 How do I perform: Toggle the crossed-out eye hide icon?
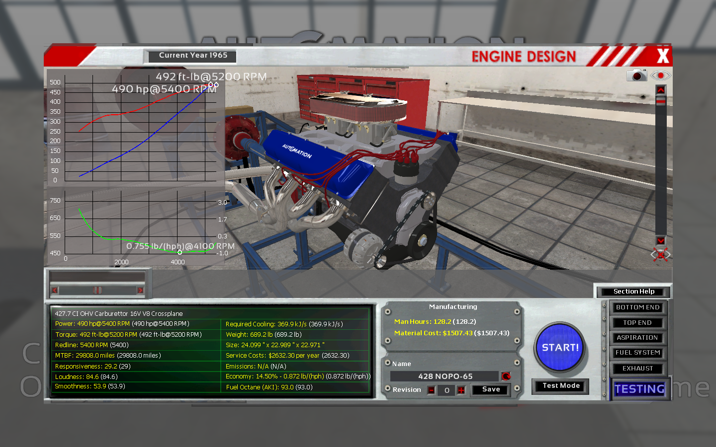(x=660, y=255)
